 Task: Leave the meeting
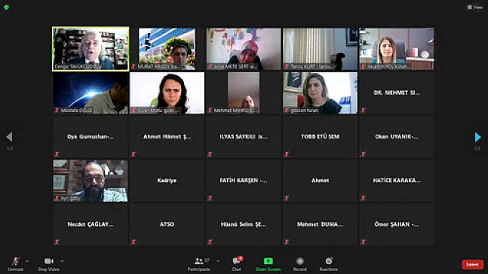coord(472,264)
